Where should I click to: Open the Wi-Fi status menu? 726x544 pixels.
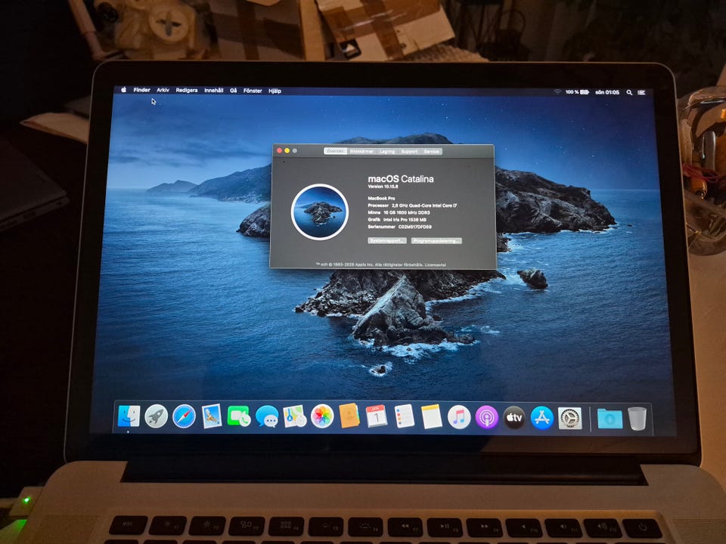(557, 92)
